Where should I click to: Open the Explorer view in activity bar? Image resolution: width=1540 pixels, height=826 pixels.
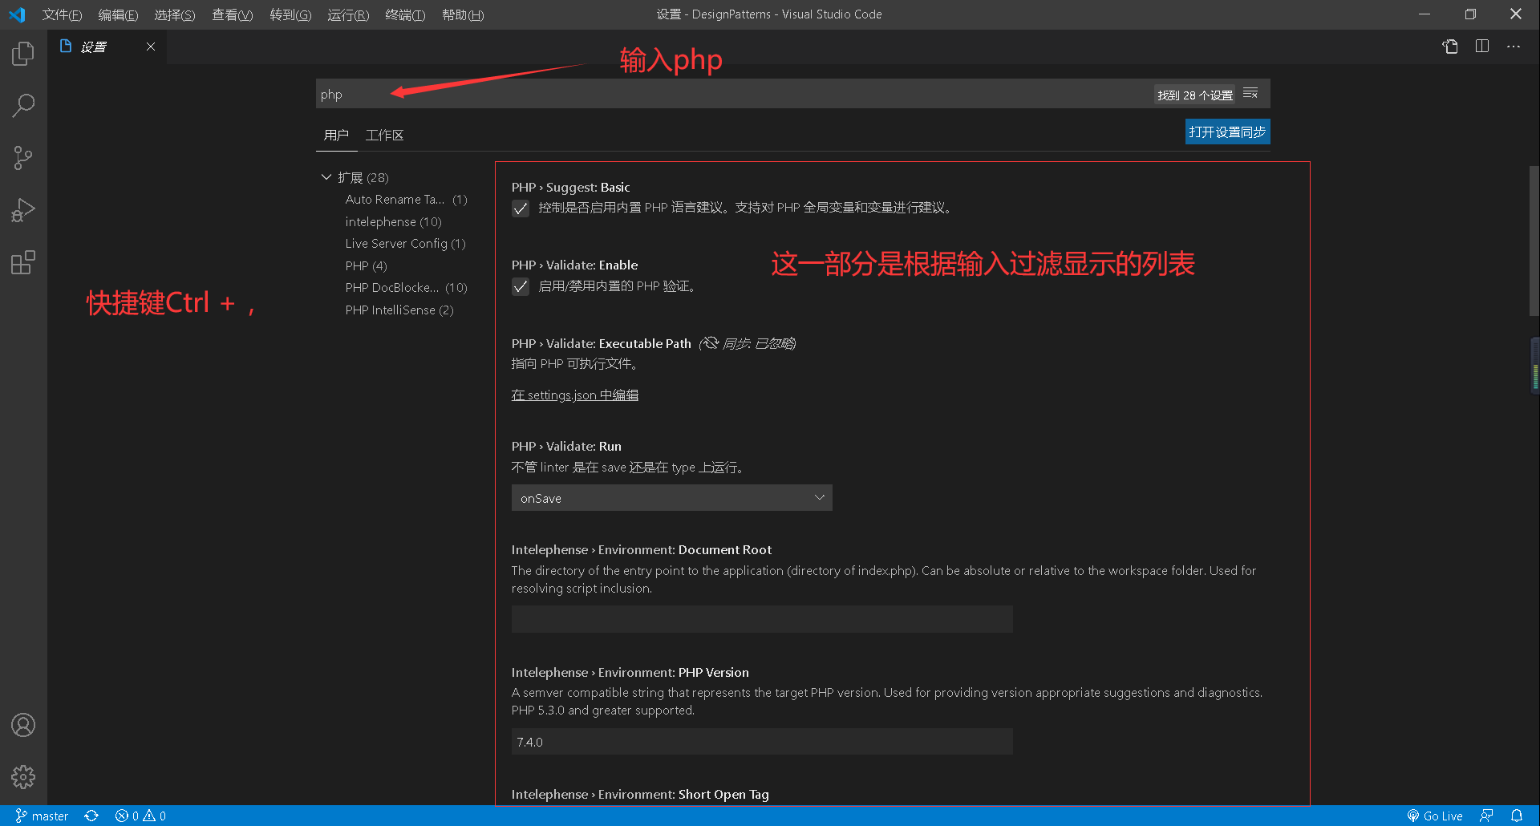pyautogui.click(x=23, y=54)
